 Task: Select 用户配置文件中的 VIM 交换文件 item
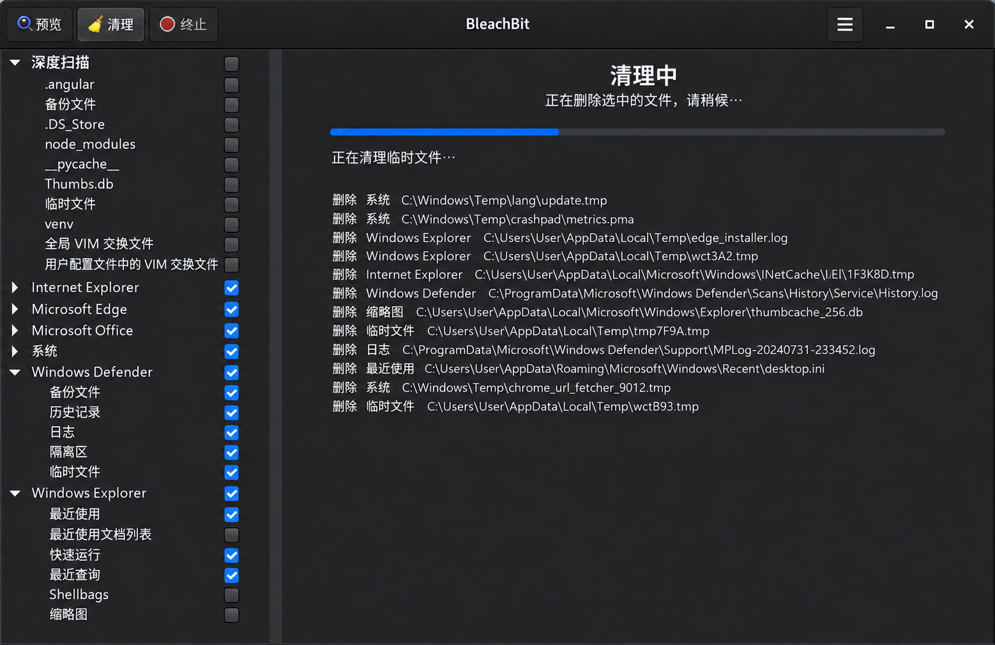pyautogui.click(x=132, y=264)
